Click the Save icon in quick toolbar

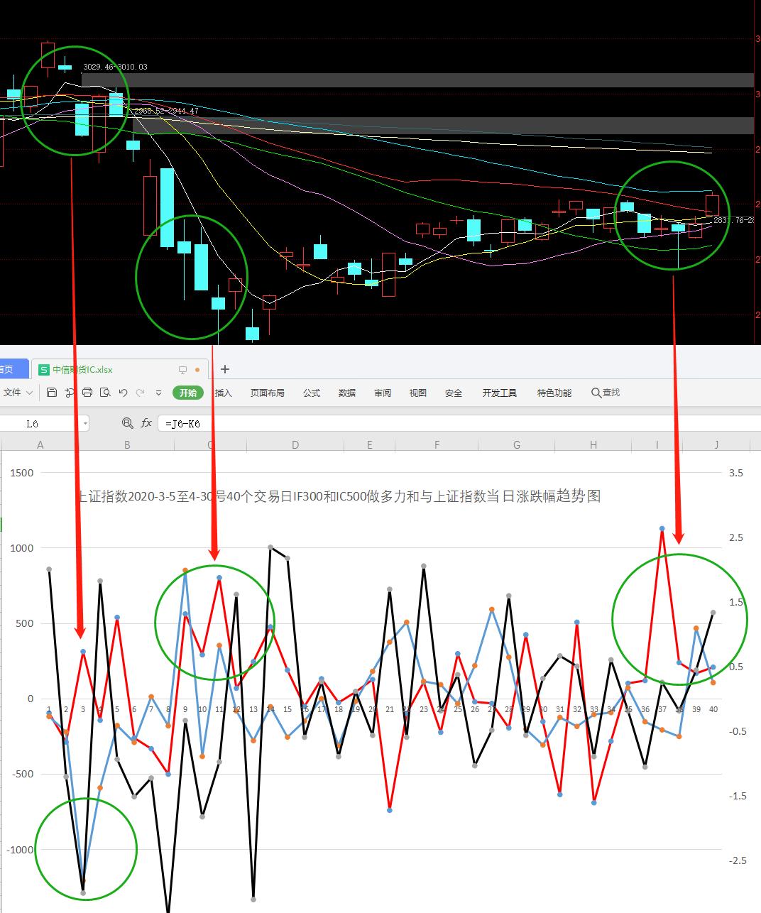click(x=52, y=393)
